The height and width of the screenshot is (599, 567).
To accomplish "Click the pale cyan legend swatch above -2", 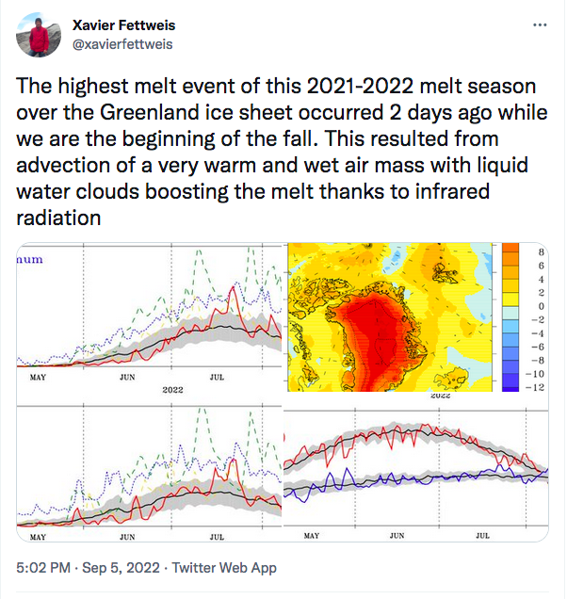I will (x=511, y=314).
